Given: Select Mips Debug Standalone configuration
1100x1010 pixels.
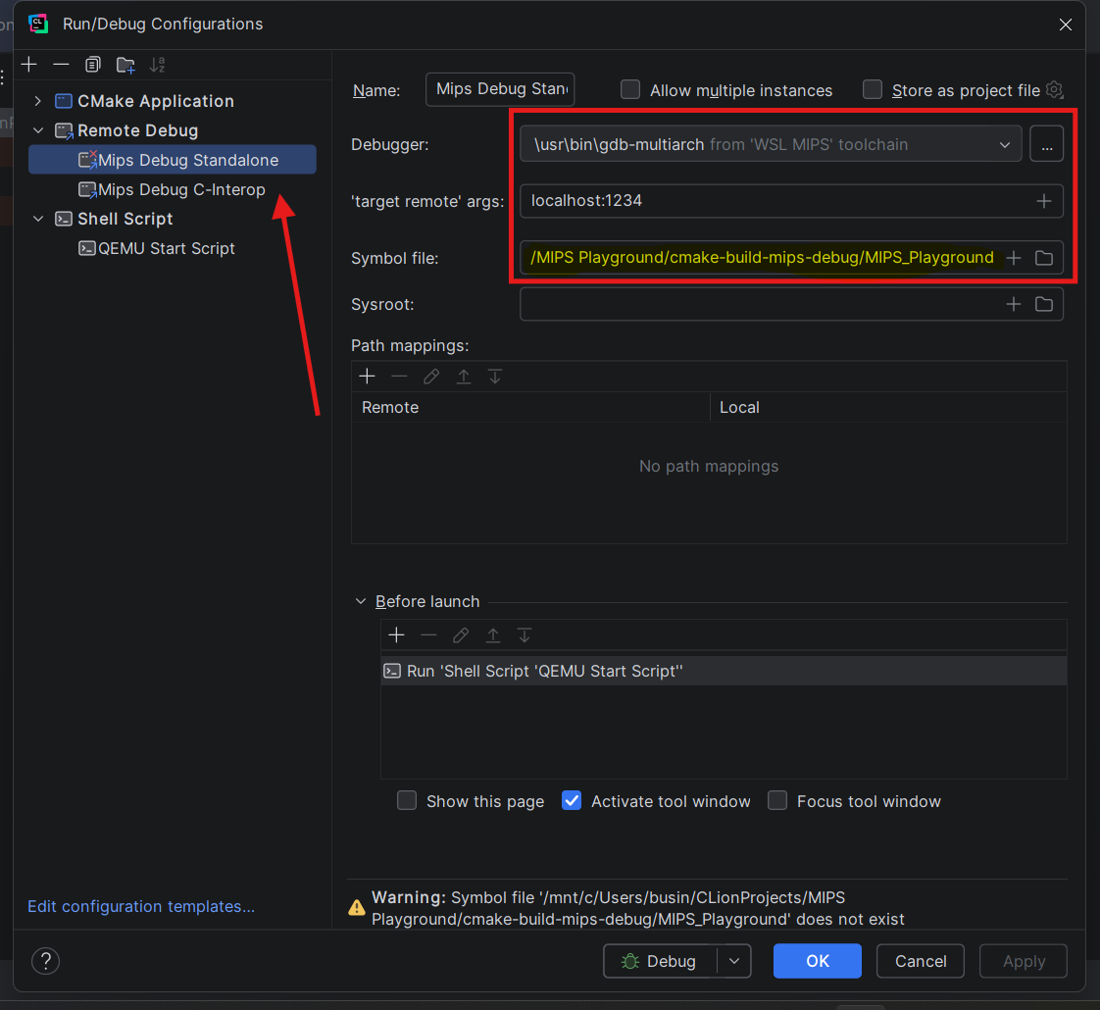Looking at the screenshot, I should [172, 160].
